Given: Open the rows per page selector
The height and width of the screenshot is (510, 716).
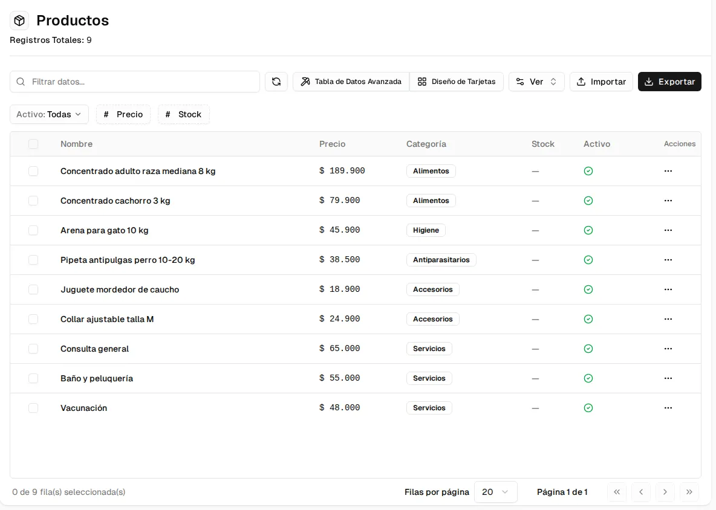Looking at the screenshot, I should (495, 492).
